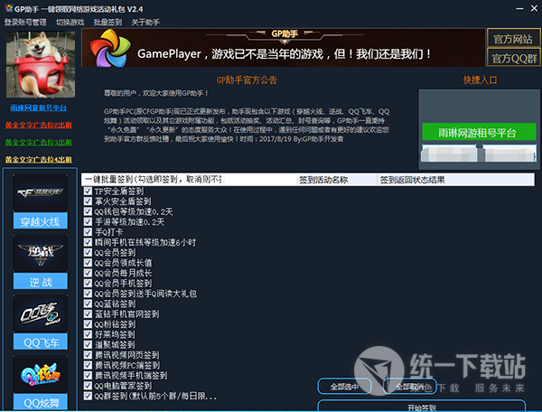Click the app icon in title bar

(x=8, y=7)
